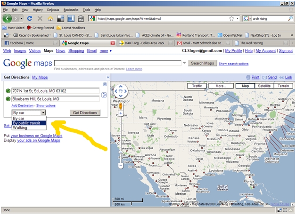This screenshot has height=215, width=296.
Task: Bookmark the page with the star icon
Action: pyautogui.click(x=231, y=19)
